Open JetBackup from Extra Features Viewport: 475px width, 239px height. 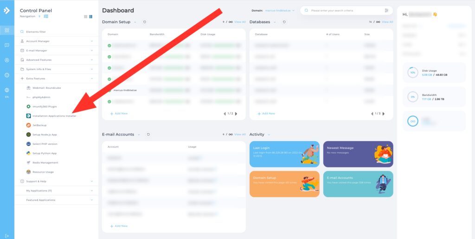(39, 125)
